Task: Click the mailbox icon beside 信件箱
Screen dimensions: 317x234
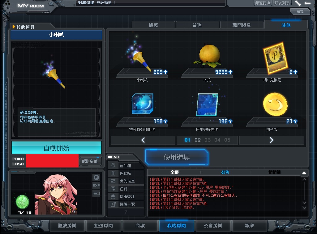Action: 113,166
